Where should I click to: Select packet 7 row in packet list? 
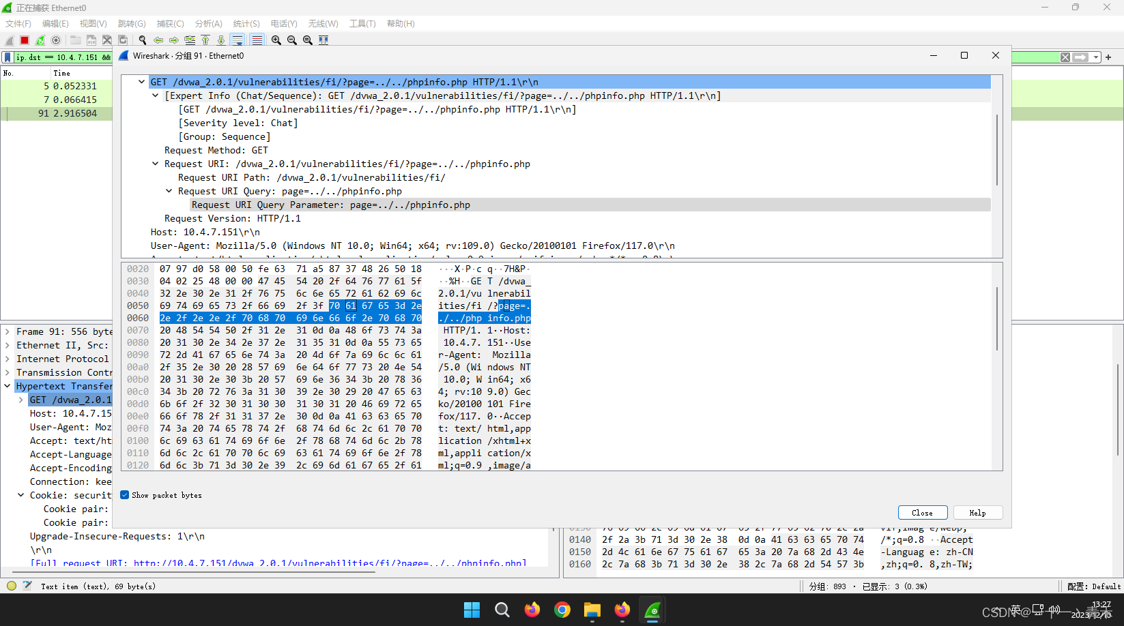tap(57, 100)
